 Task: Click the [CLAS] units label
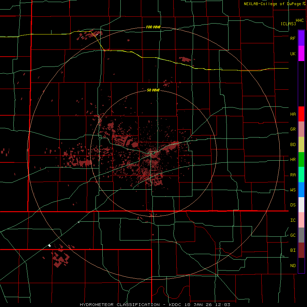tap(288, 24)
